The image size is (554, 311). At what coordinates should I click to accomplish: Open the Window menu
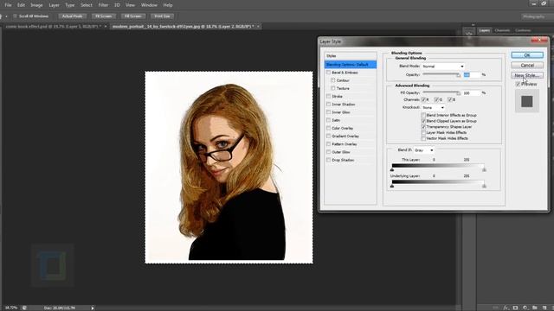coord(149,5)
